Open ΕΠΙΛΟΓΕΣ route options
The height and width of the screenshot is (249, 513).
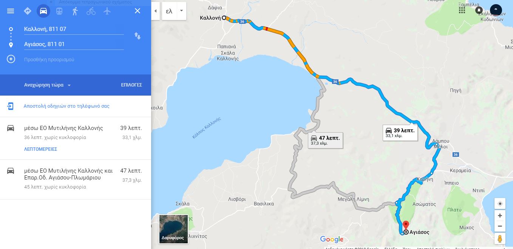[131, 85]
